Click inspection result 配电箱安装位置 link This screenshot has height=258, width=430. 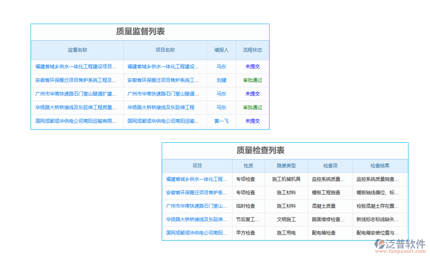tap(380, 233)
